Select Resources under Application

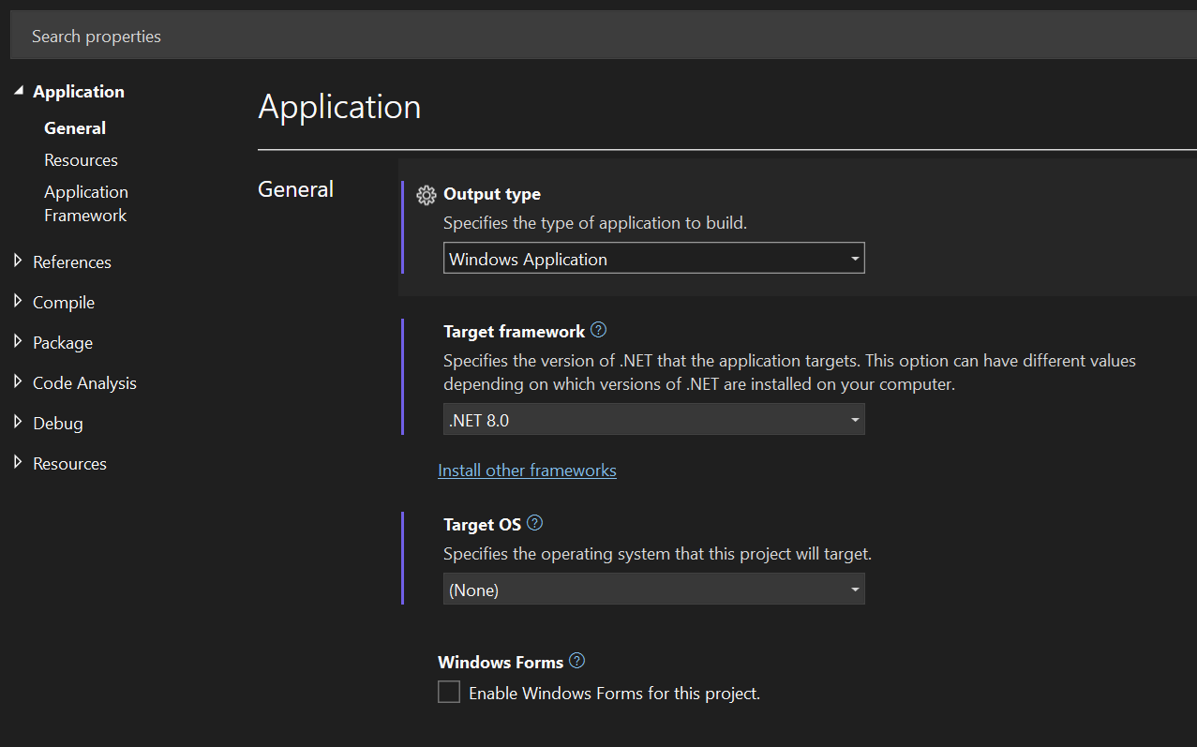pos(81,159)
